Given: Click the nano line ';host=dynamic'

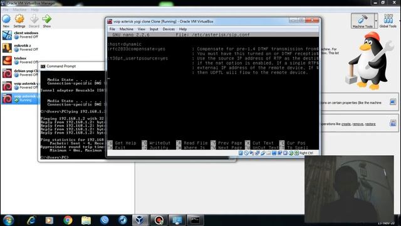Looking at the screenshot, I should (125, 44).
